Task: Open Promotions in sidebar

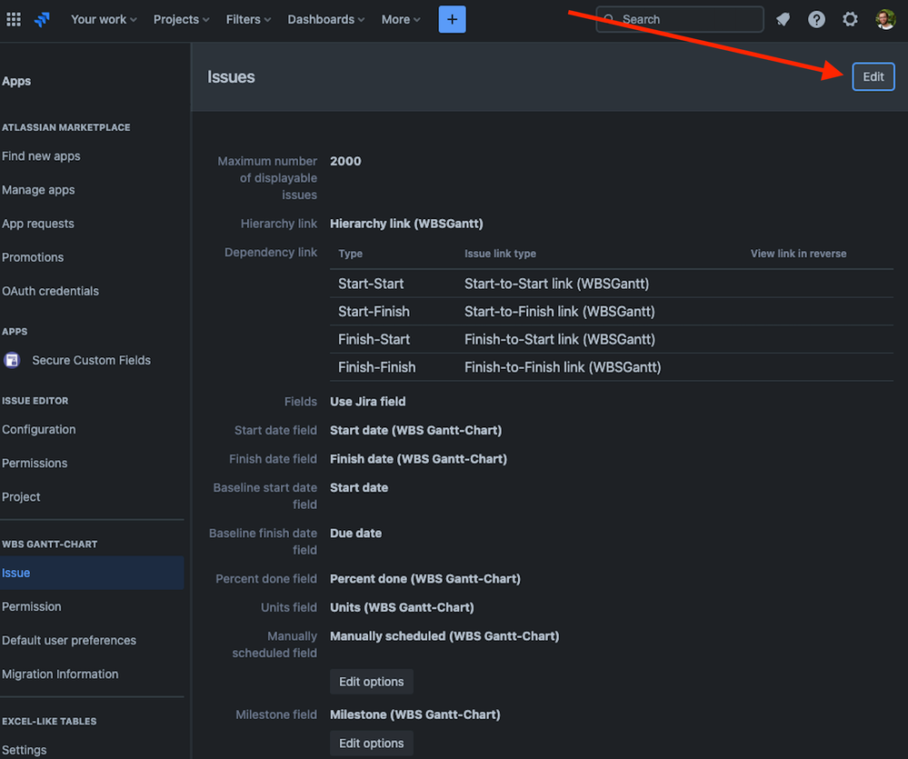Action: click(33, 257)
